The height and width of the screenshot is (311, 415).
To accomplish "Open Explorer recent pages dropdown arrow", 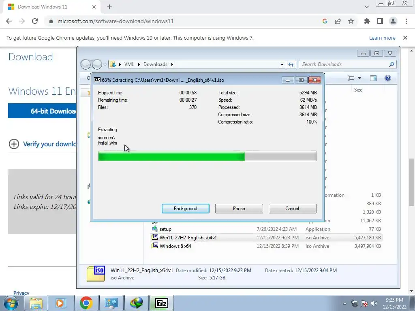I will point(105,64).
